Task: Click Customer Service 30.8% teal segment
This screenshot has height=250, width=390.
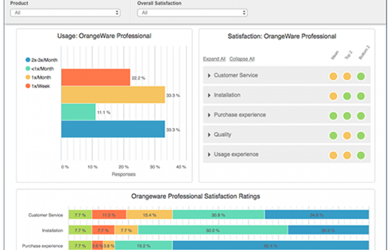Action: (x=219, y=215)
